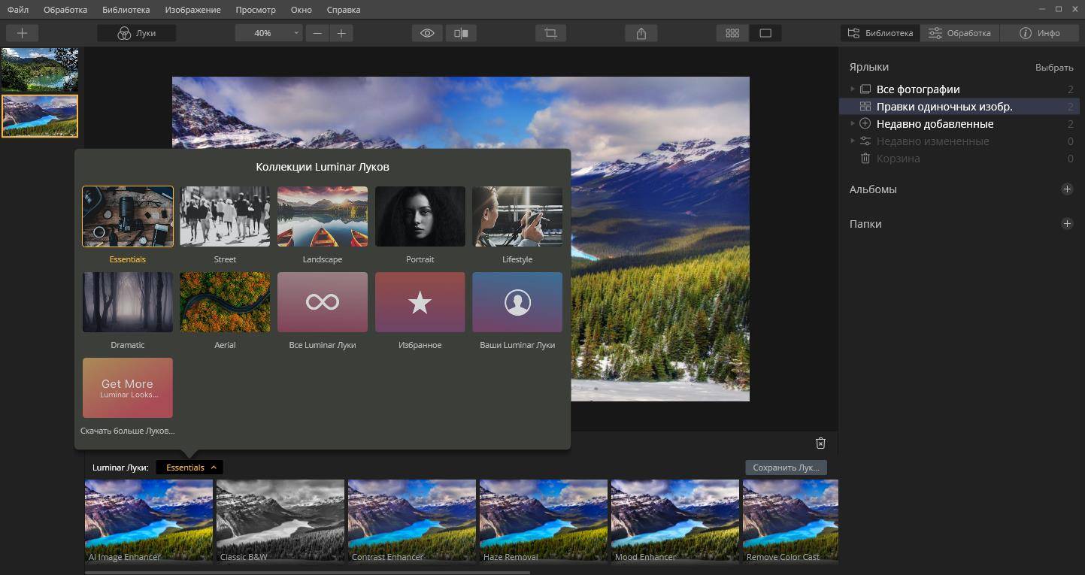Open the Библиотека tab

tap(880, 33)
